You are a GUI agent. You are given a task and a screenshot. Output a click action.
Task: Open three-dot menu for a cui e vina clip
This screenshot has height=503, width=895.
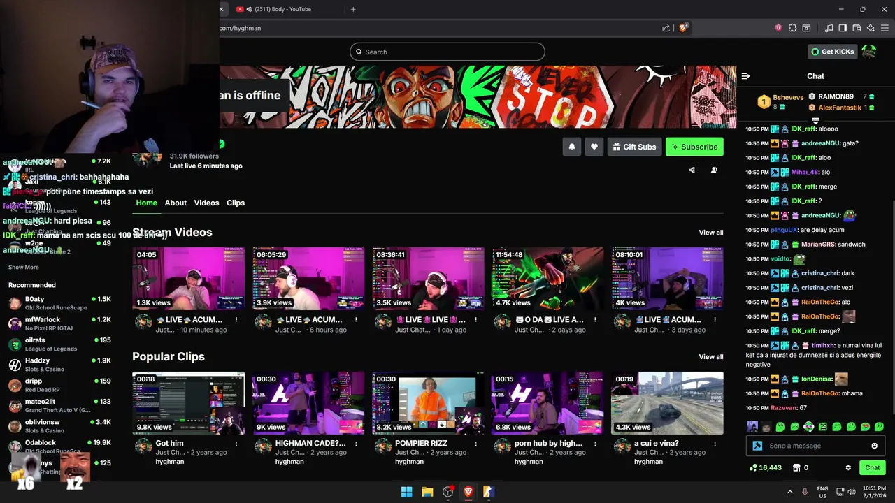715,444
